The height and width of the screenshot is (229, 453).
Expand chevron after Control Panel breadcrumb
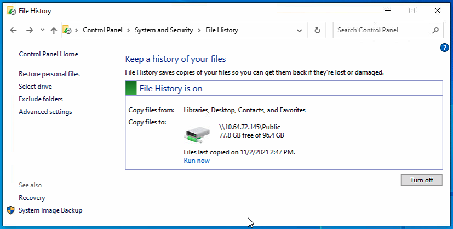[129, 31]
